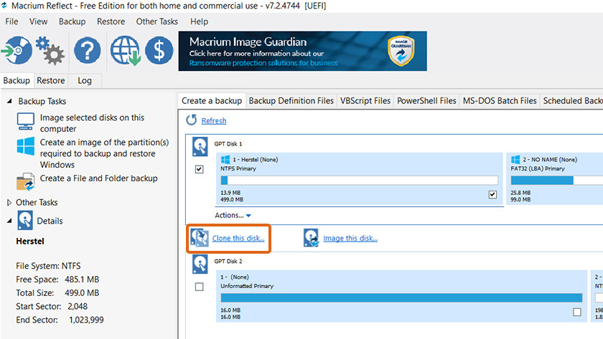This screenshot has height=339, width=603.
Task: Open help with the question mark icon
Action: pyautogui.click(x=88, y=50)
